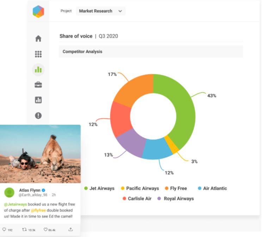
Task: Open the briefcase sidebar icon
Action: click(38, 85)
